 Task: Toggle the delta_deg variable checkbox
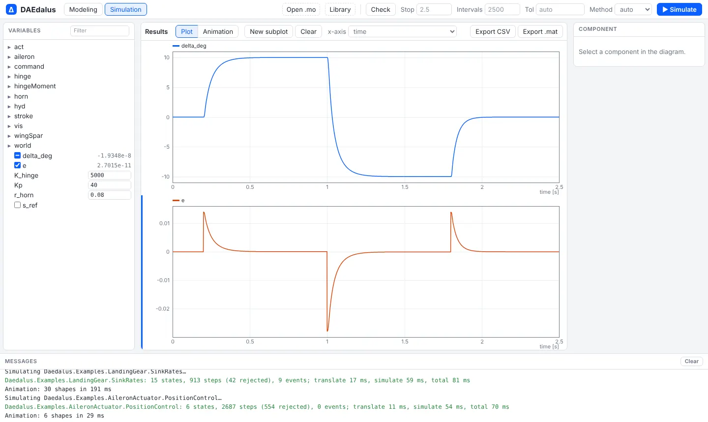[x=18, y=156]
